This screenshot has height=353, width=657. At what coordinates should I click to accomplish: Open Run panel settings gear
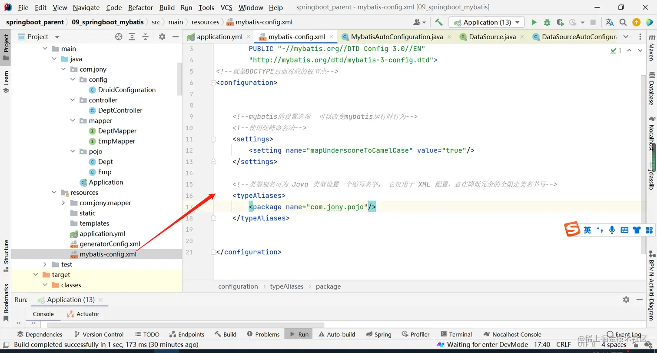pos(626,300)
